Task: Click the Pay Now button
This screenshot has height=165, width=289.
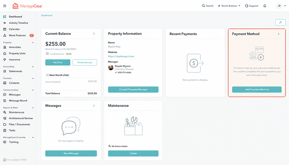Action: 58,62
